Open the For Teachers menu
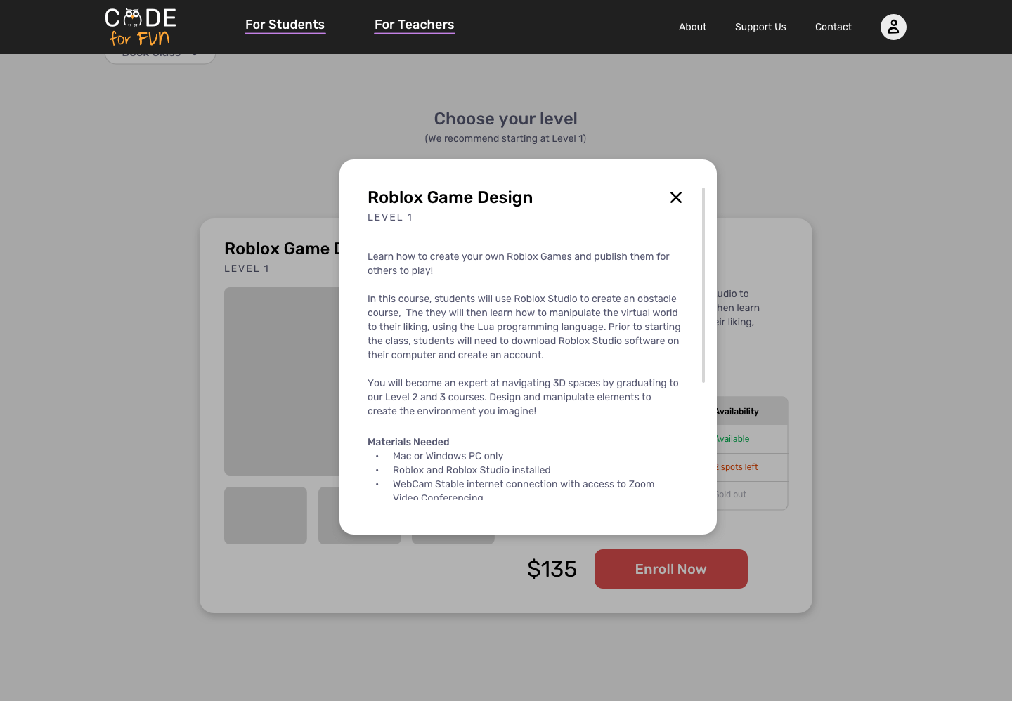Image resolution: width=1012 pixels, height=701 pixels. pyautogui.click(x=414, y=25)
